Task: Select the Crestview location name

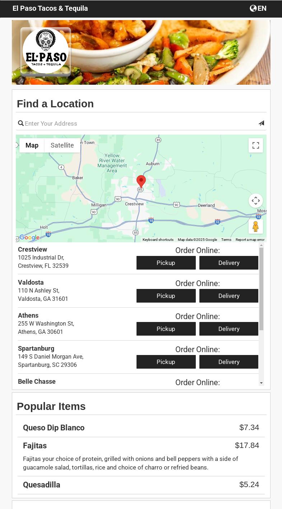Action: coord(33,249)
